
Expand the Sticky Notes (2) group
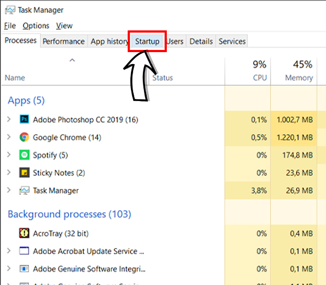[x=9, y=172]
